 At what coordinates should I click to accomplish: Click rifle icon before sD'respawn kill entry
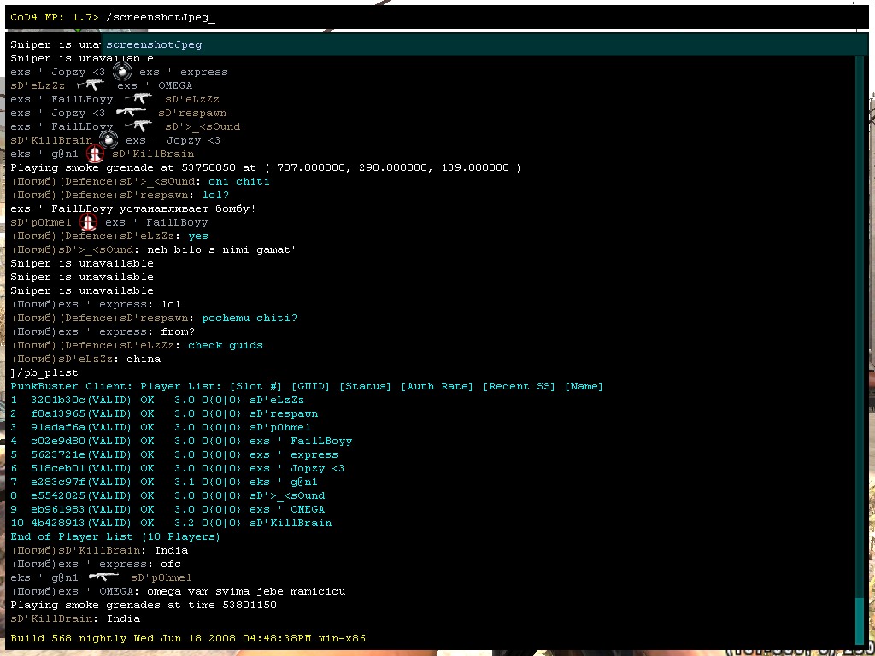132,113
